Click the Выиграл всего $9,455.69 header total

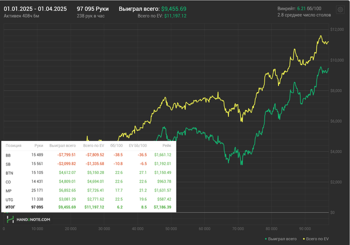[x=152, y=9]
